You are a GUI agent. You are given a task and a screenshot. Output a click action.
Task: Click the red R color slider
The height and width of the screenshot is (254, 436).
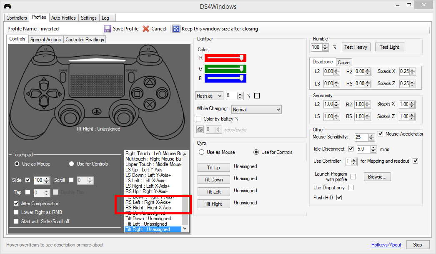226,58
